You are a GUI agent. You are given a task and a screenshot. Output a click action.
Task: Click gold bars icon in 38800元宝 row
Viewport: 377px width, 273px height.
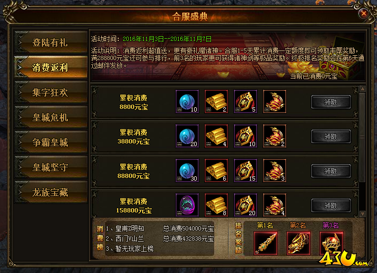pyautogui.click(x=216, y=136)
